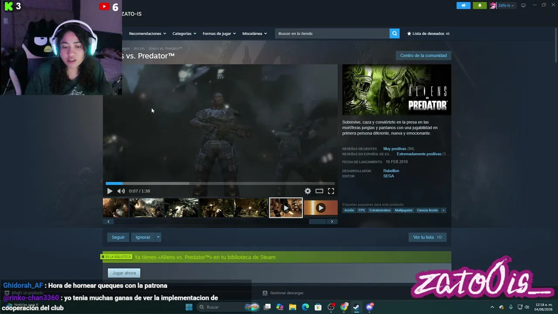Screen dimensions: 558x314
Task: Expand the Ignorar options arrow
Action: 158,237
